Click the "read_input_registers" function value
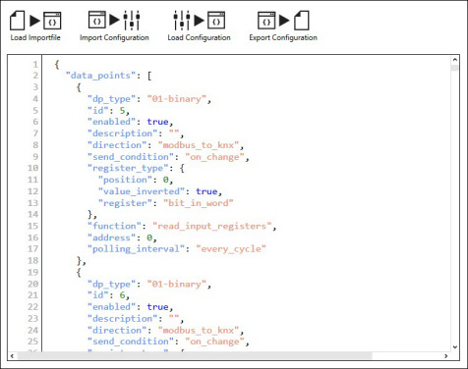Screen dimensions: 468x369 click(x=212, y=226)
